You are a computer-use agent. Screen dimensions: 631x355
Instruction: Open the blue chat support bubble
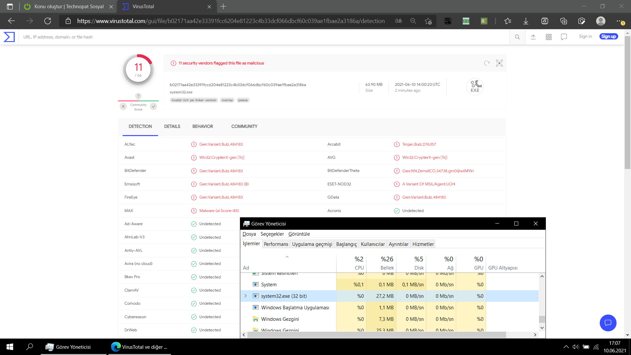pyautogui.click(x=608, y=323)
